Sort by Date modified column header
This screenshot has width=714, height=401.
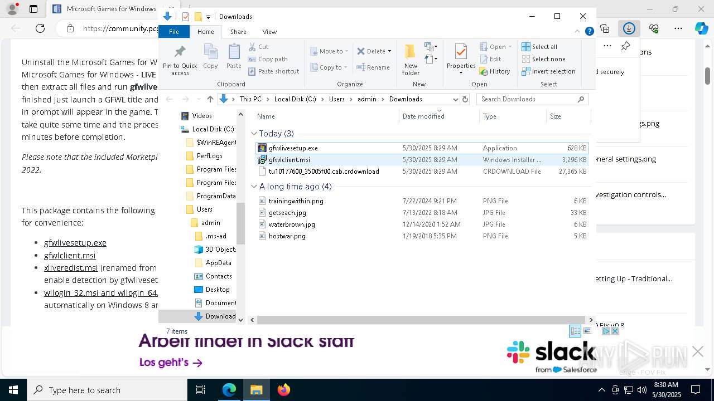pyautogui.click(x=440, y=116)
